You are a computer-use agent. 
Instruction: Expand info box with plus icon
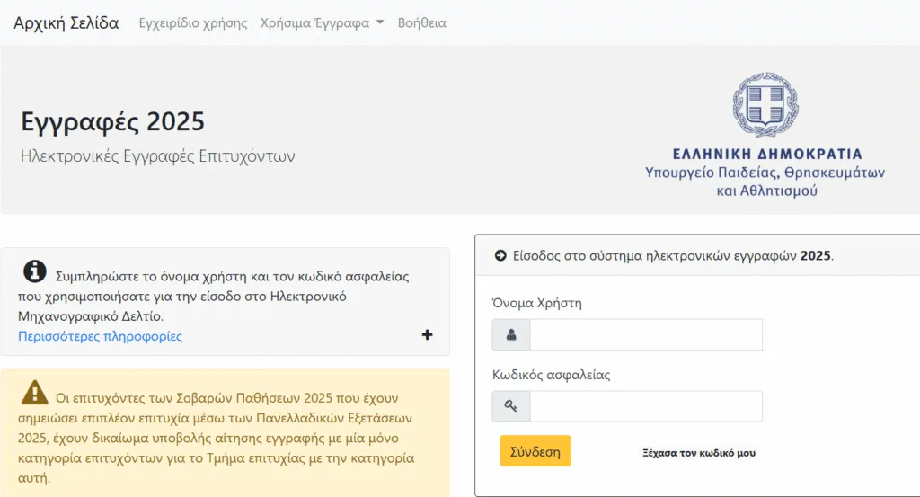tap(427, 335)
